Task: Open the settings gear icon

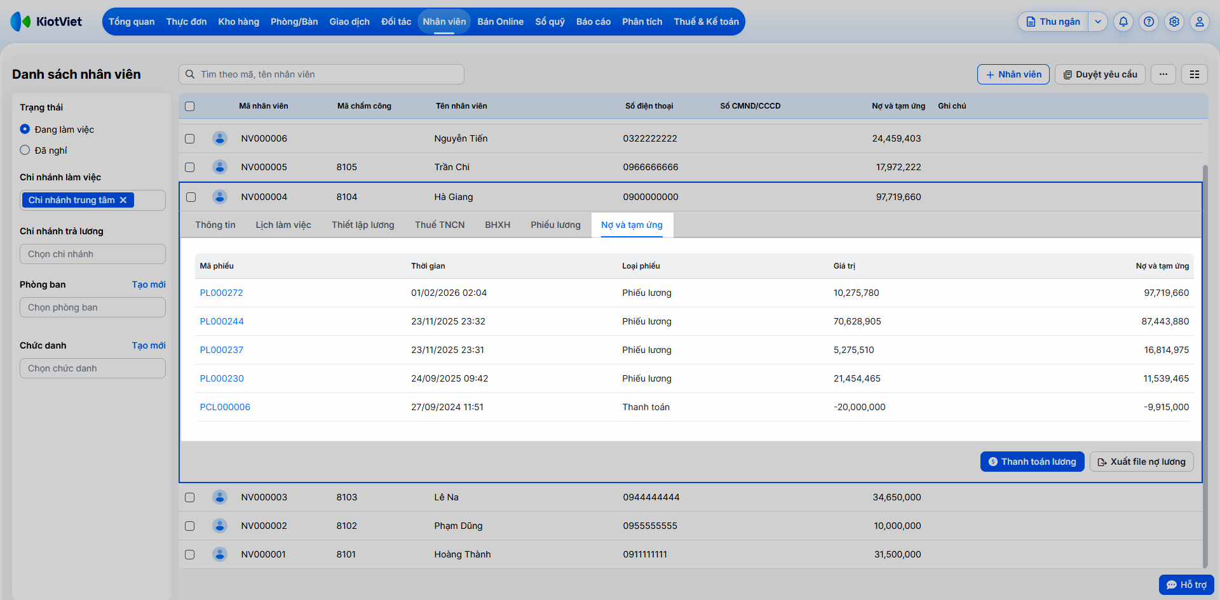Action: coord(1174,22)
